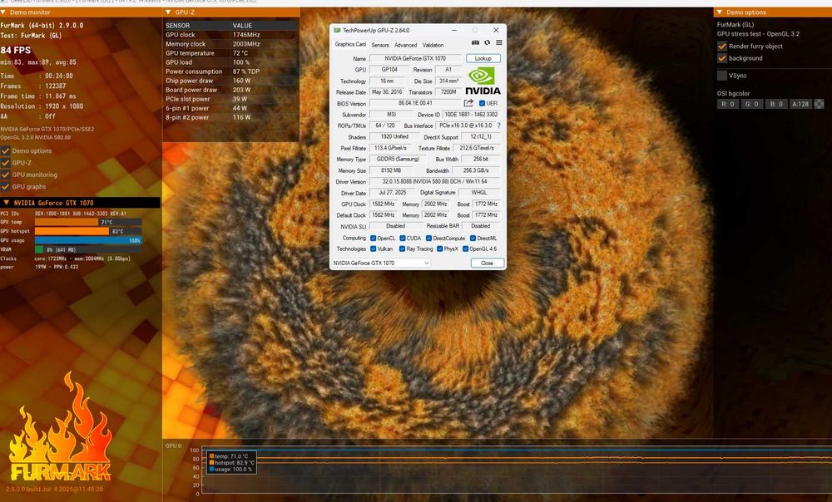Image resolution: width=832 pixels, height=502 pixels.
Task: Close the GPU-Z window with X
Action: tap(496, 30)
